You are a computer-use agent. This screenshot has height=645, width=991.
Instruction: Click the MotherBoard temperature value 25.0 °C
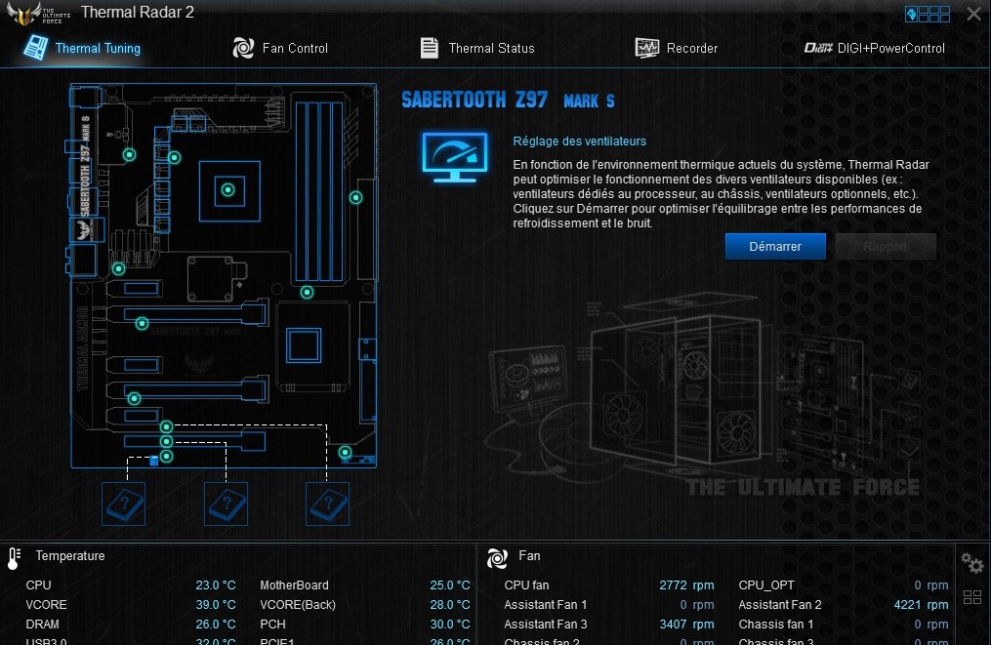[450, 585]
